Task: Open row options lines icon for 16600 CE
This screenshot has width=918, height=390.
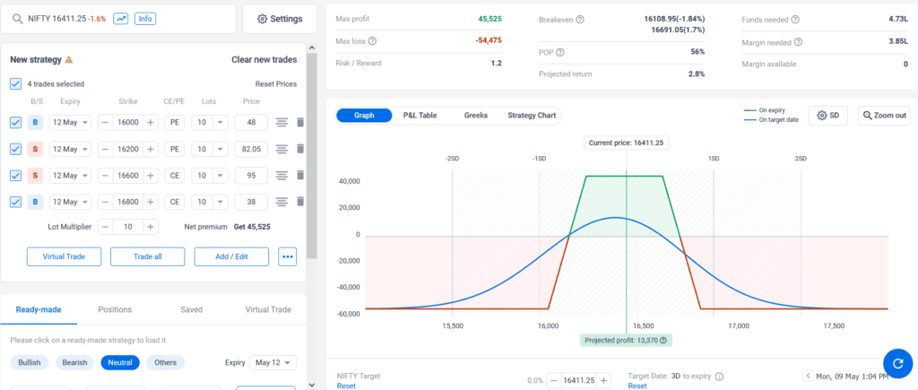Action: [x=281, y=175]
